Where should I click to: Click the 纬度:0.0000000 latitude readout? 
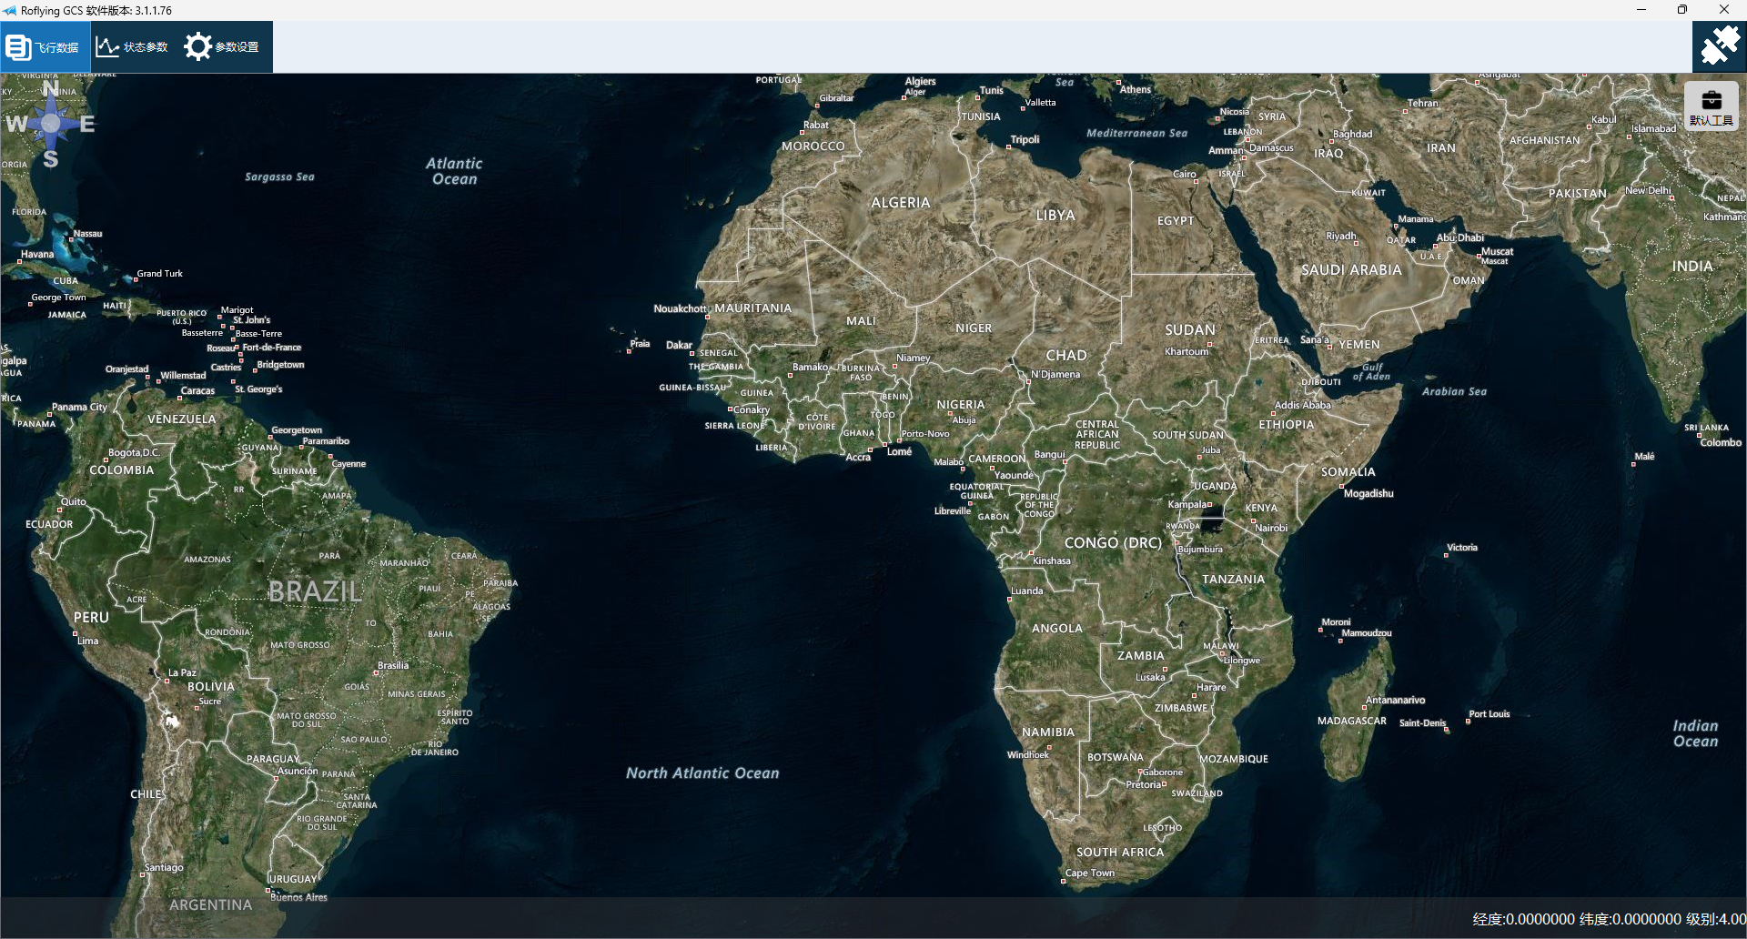(x=1631, y=919)
